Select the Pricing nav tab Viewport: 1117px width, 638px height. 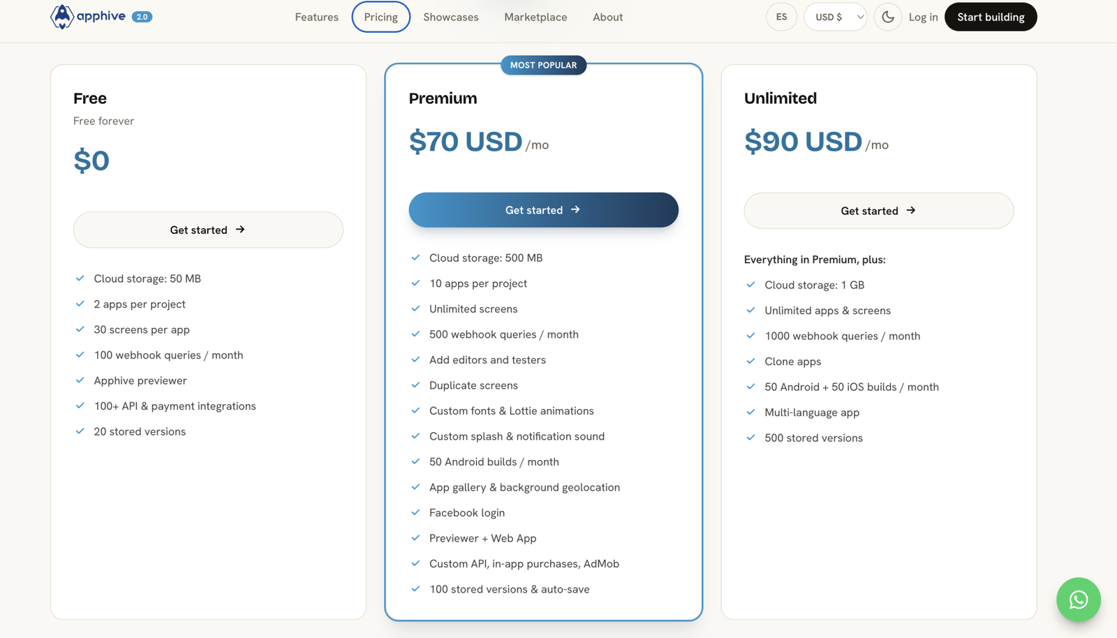pos(380,17)
